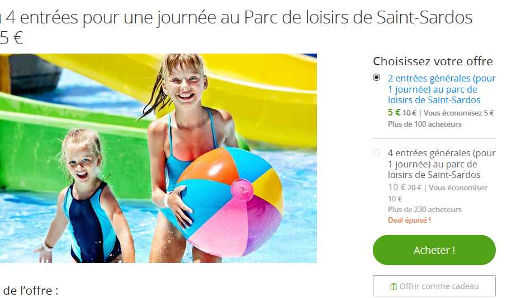Click the green Acheter ! button
The height and width of the screenshot is (298, 521).
click(434, 250)
